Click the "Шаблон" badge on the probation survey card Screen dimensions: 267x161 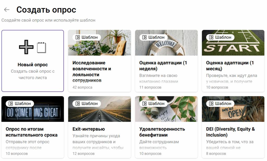click(x=20, y=103)
